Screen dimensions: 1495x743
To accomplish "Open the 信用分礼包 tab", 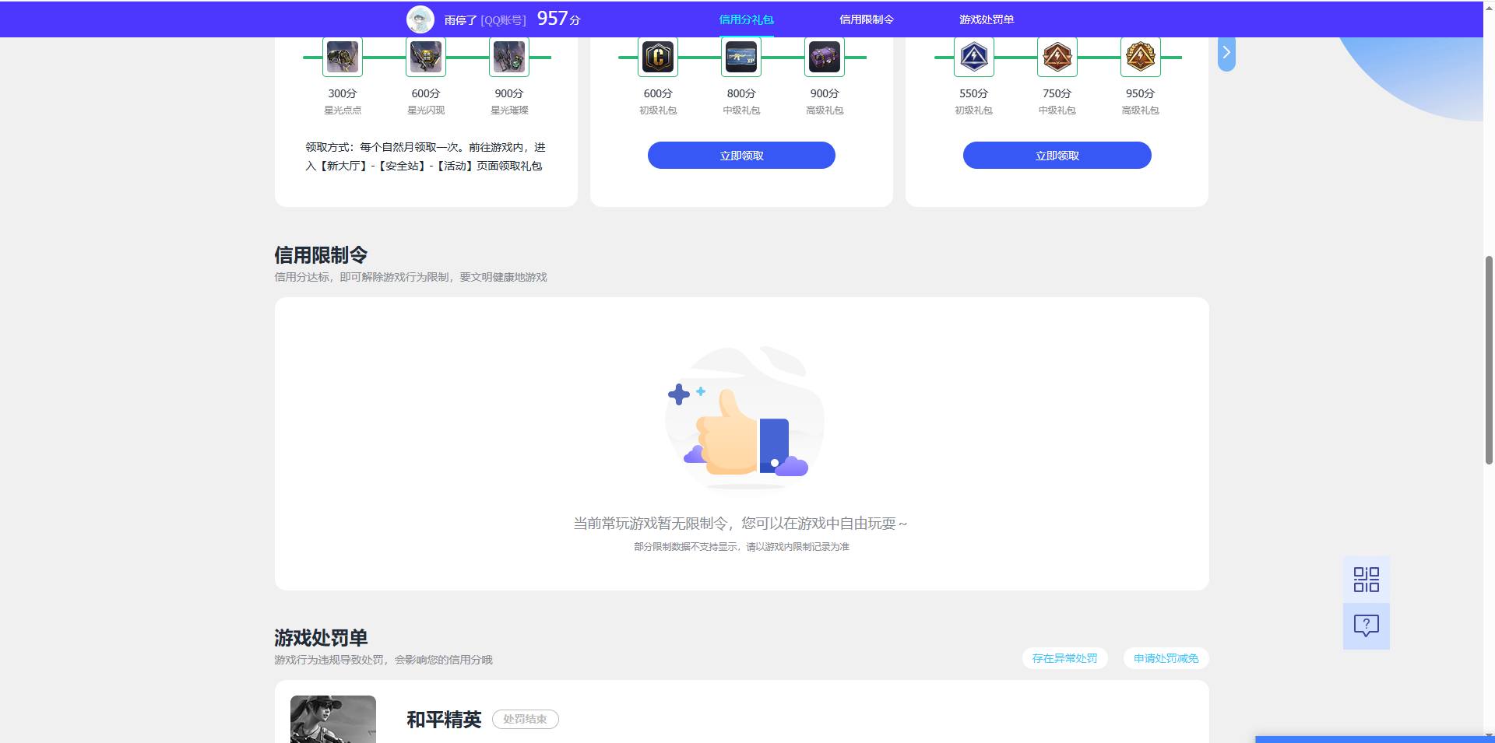I will (746, 19).
